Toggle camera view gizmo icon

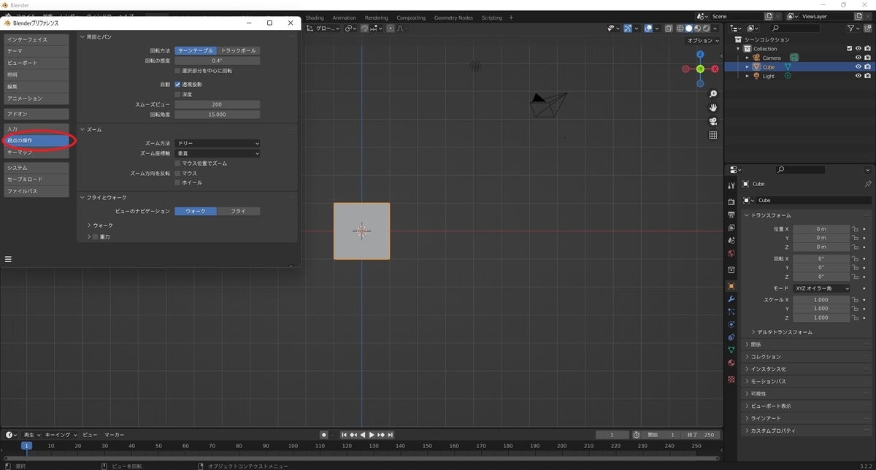pos(713,121)
